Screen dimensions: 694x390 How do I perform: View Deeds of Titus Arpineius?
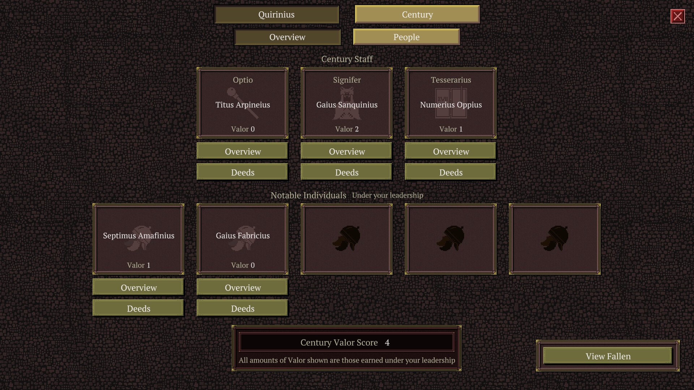point(242,172)
